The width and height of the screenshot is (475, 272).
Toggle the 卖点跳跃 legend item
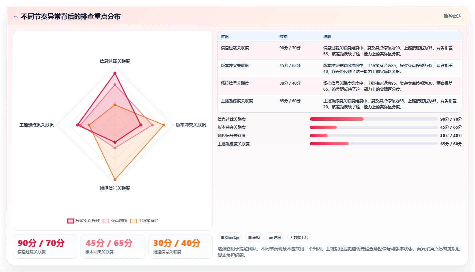pyautogui.click(x=115, y=221)
